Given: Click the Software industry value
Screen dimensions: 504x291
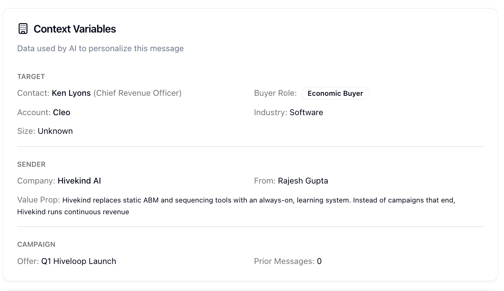Looking at the screenshot, I should pos(306,112).
